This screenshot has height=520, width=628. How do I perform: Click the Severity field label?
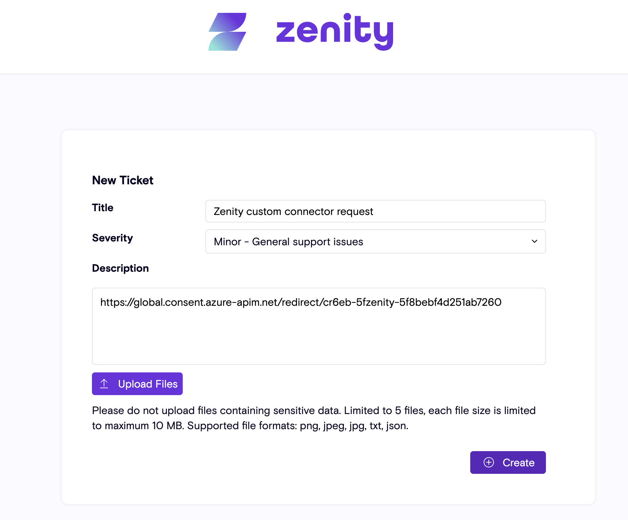[x=112, y=238]
